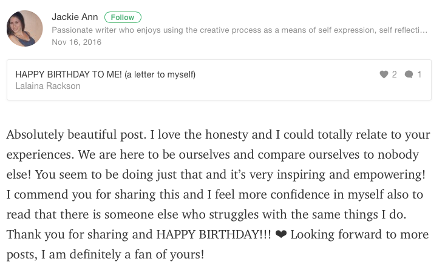Follow Jackie Ann

point(123,17)
